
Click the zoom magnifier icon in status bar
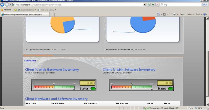point(196,108)
